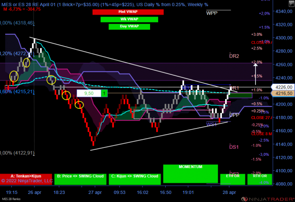The image size is (295, 202).
Task: Click the RTH OR status box
Action: [x=260, y=179]
